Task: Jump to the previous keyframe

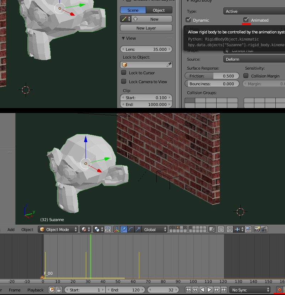Action: click(x=195, y=290)
